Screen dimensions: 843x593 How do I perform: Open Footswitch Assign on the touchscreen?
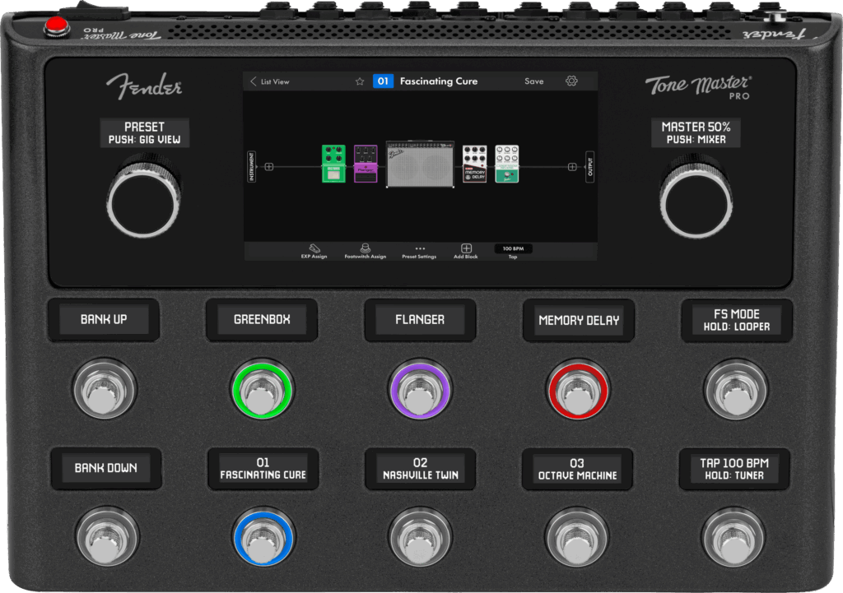365,251
